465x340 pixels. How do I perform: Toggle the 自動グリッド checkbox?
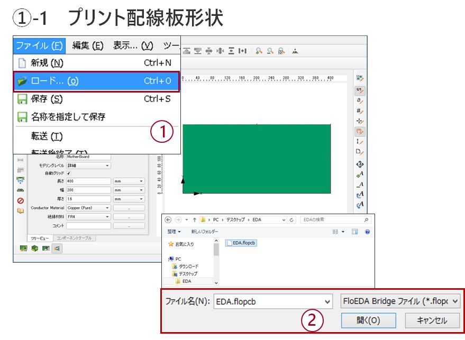69,173
